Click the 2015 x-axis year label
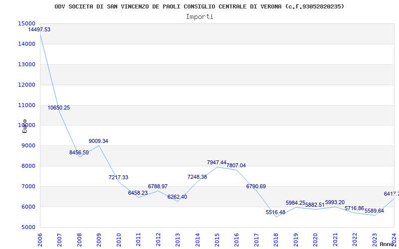This screenshot has height=249, width=399. click(x=217, y=240)
